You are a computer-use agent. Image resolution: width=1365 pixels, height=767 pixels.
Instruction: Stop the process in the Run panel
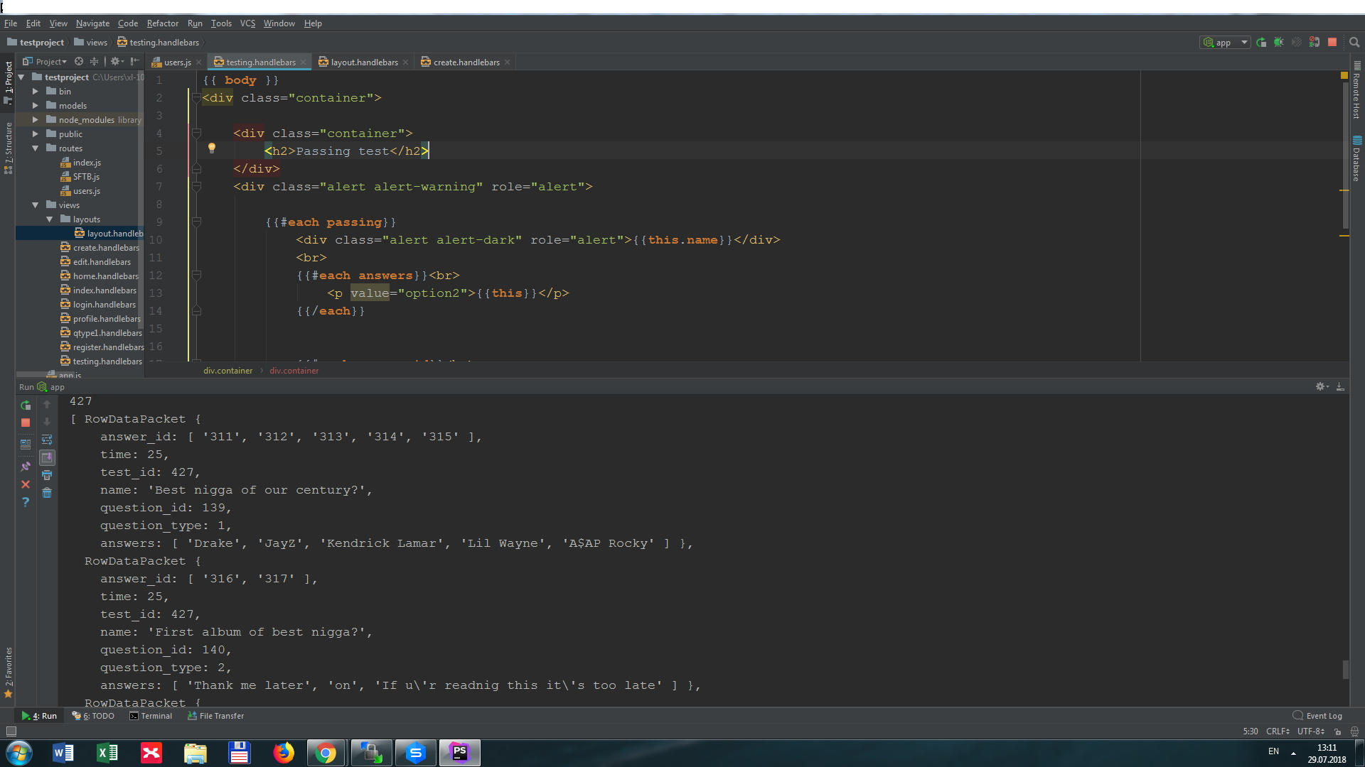pyautogui.click(x=26, y=423)
